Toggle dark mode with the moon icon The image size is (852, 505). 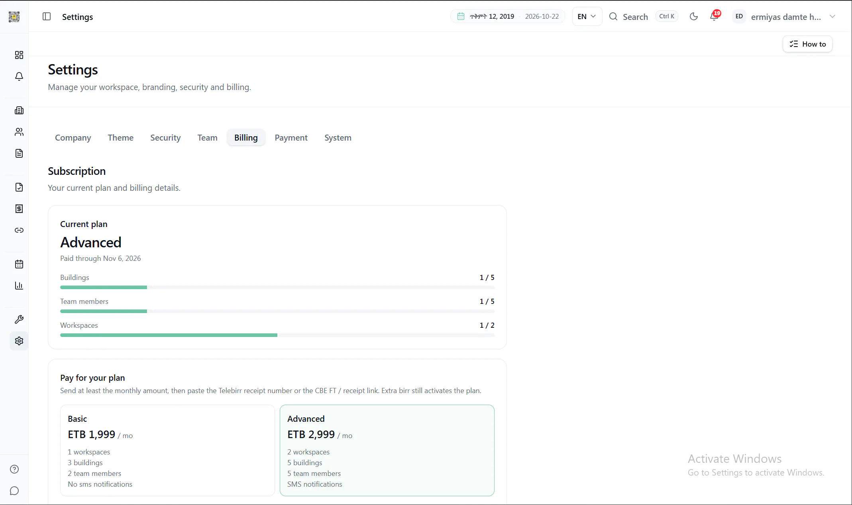pos(694,16)
